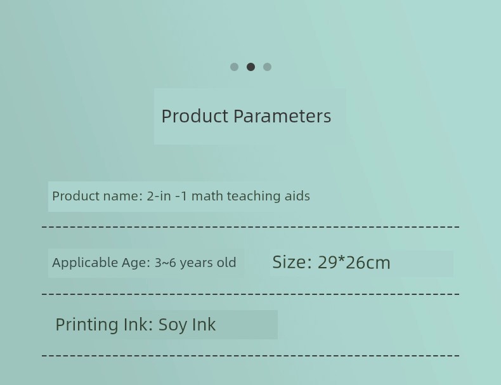The image size is (501, 385).
Task: Click the word "aids" in product name
Action: (x=297, y=197)
